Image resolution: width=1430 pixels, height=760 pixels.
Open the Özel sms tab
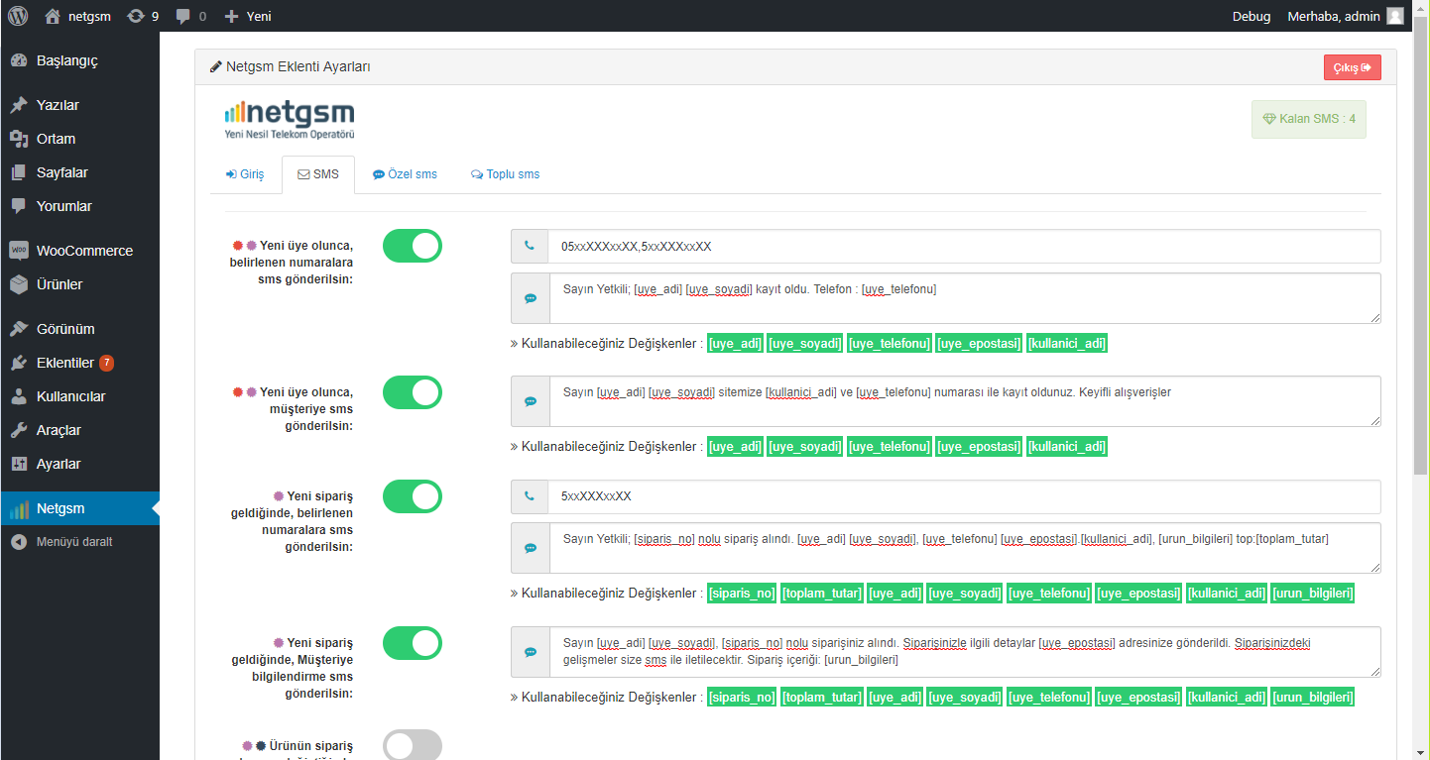click(x=405, y=174)
